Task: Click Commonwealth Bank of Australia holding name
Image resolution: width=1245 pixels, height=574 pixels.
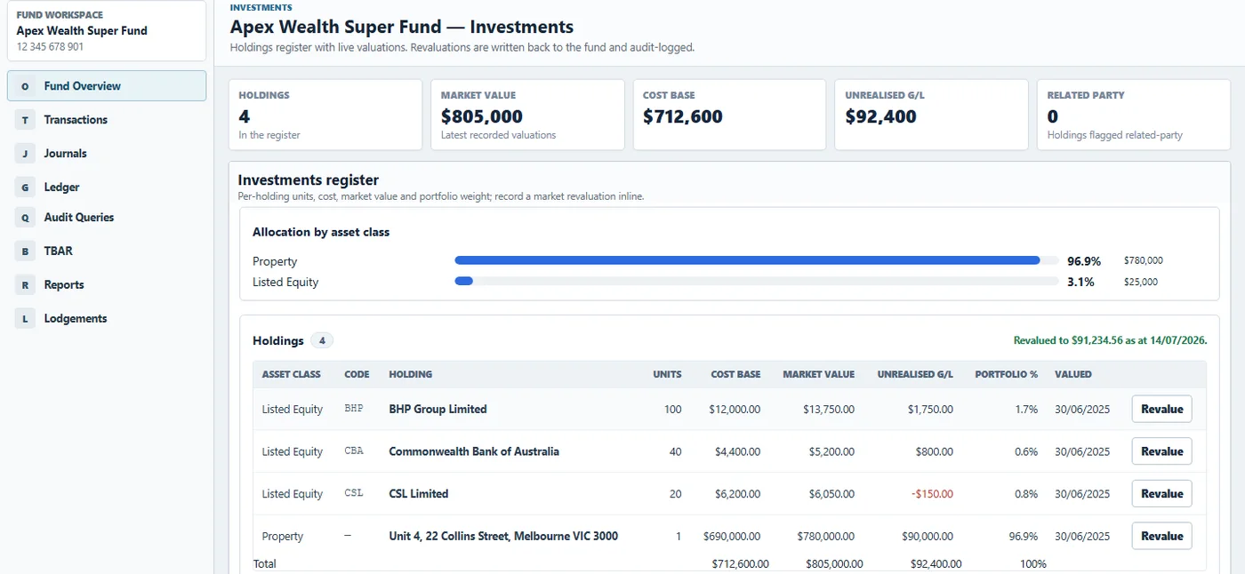Action: click(474, 451)
